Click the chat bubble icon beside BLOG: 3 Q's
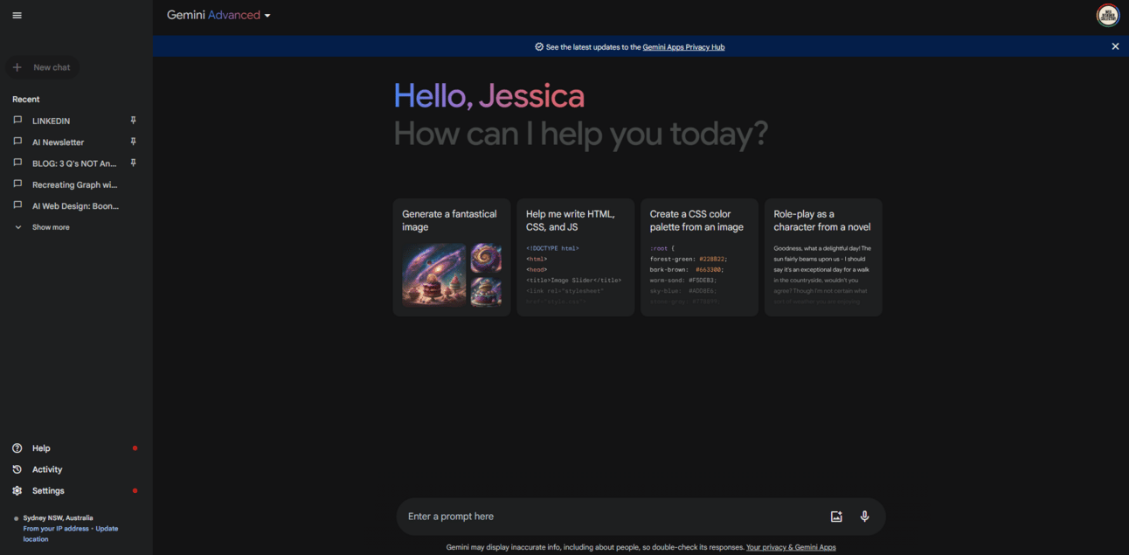This screenshot has width=1129, height=555. click(17, 163)
